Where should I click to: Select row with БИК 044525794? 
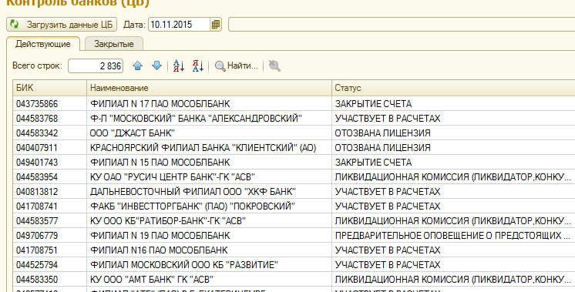(294, 264)
